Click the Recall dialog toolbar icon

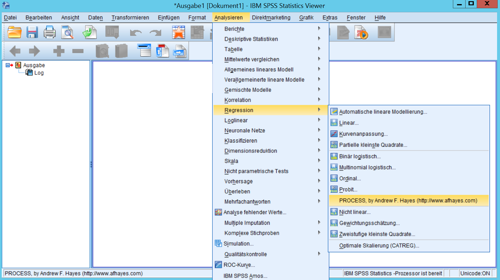pos(112,32)
